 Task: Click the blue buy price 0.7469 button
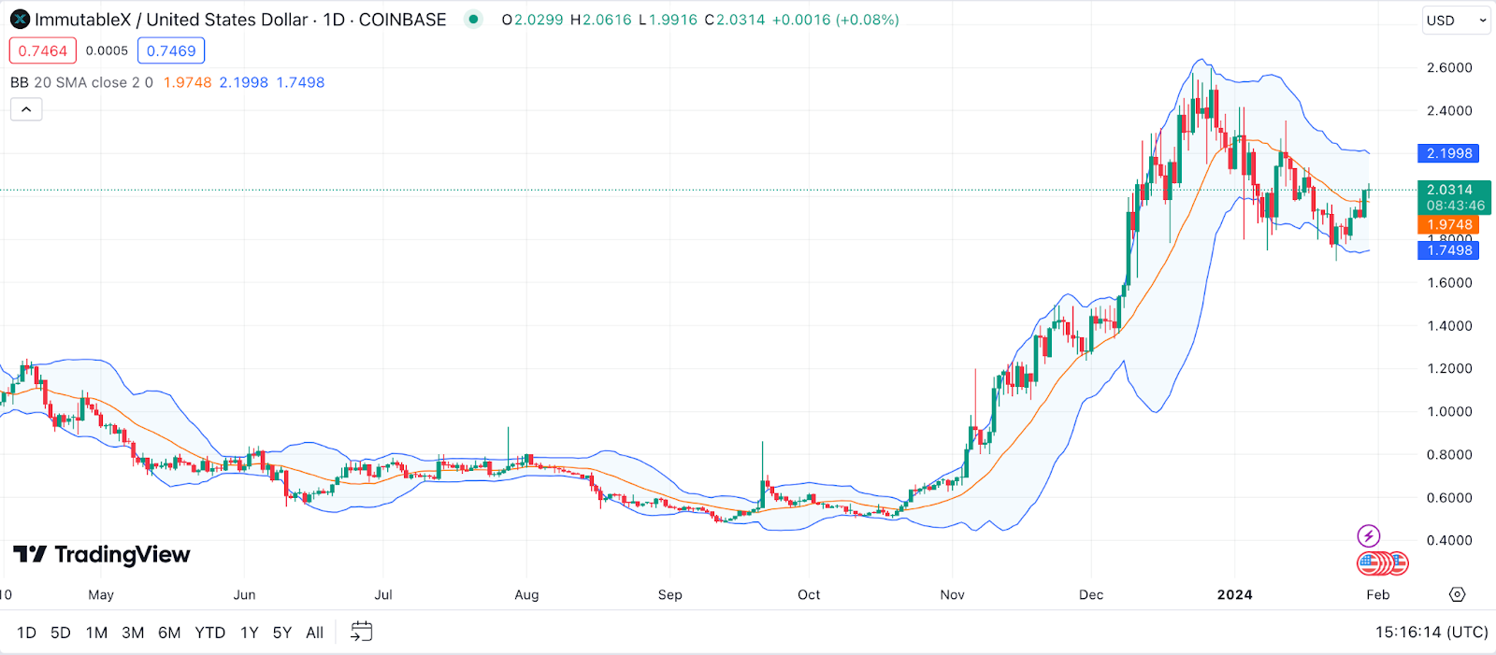(x=171, y=50)
